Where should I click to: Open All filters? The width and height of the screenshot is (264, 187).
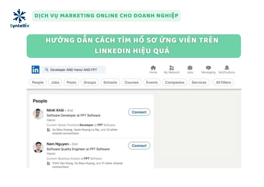(x=224, y=82)
